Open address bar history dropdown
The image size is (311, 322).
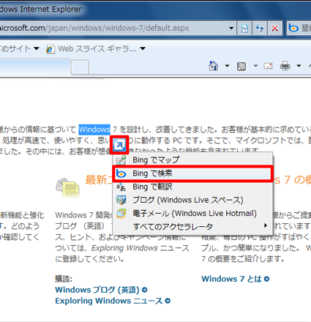click(231, 29)
